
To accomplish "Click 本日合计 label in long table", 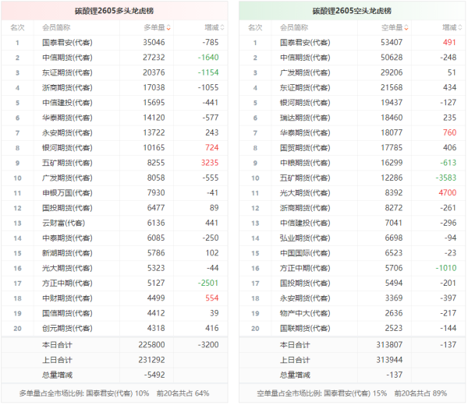I will tap(57, 345).
